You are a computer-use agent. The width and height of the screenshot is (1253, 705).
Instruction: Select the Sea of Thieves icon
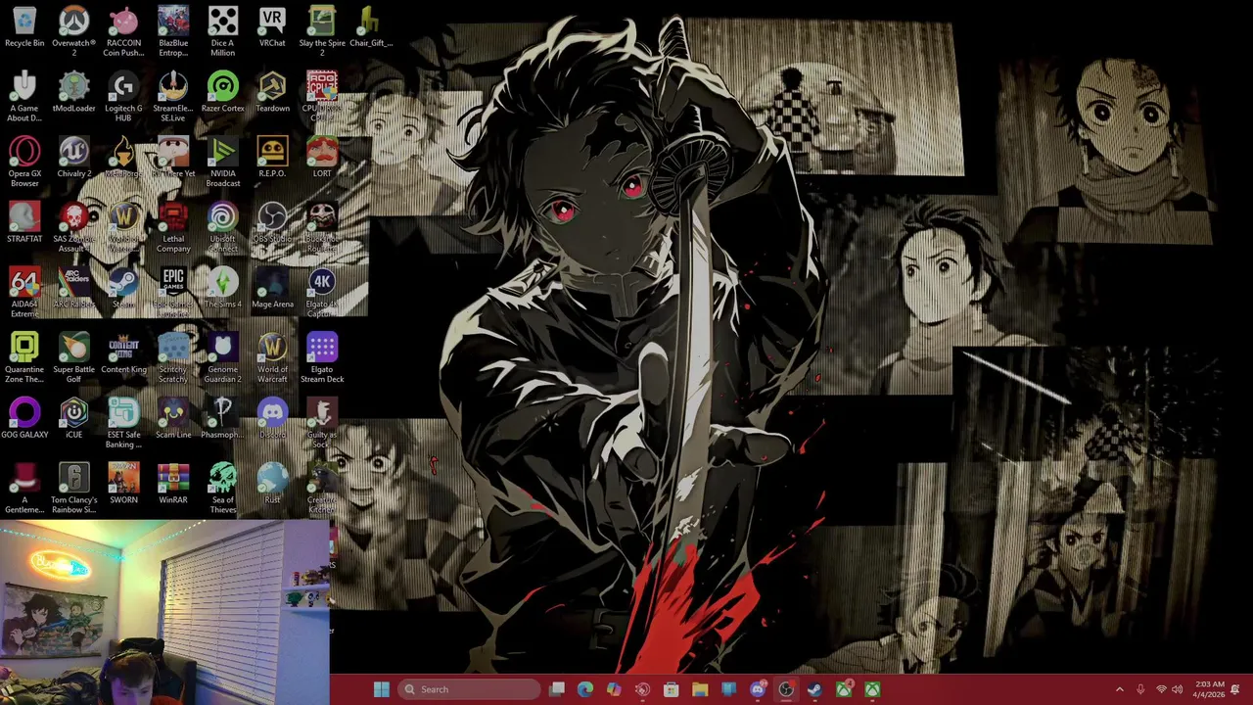(222, 489)
